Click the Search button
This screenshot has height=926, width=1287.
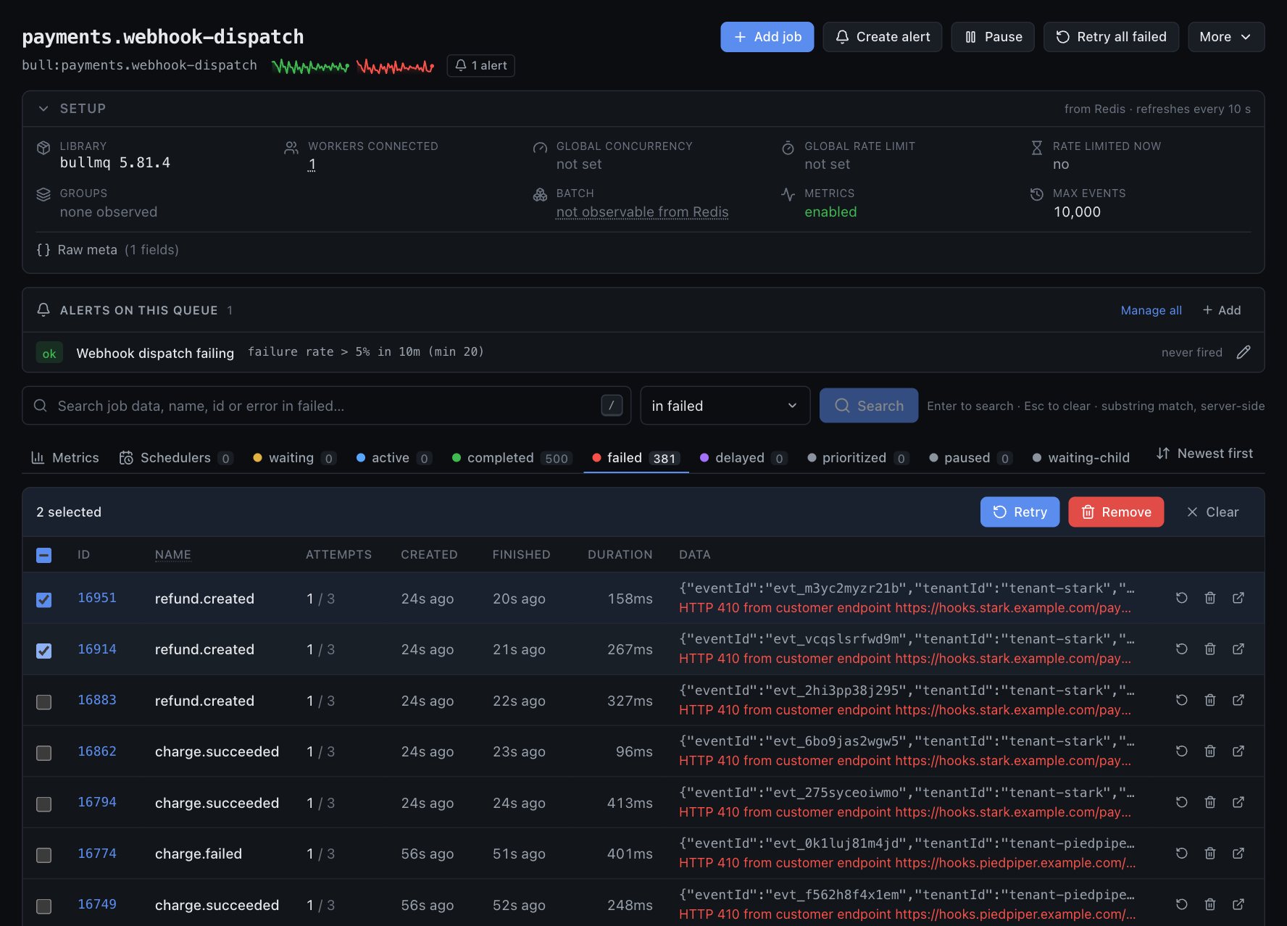click(868, 406)
